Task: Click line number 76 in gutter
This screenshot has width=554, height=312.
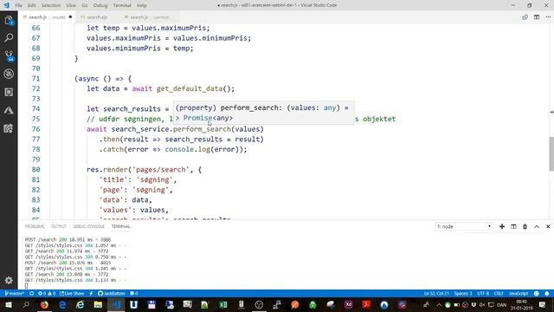Action: pos(35,129)
